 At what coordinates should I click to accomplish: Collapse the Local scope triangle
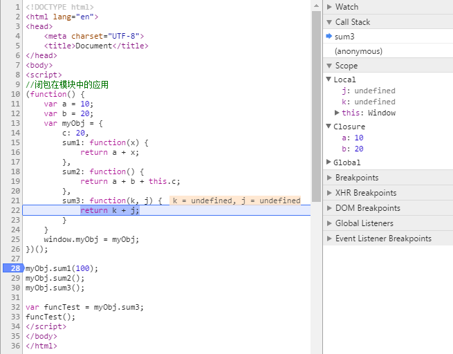point(329,79)
